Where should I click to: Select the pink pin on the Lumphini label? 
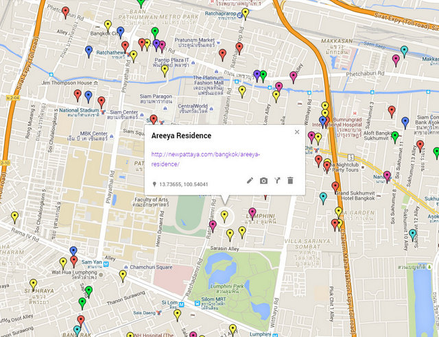pos(252,214)
